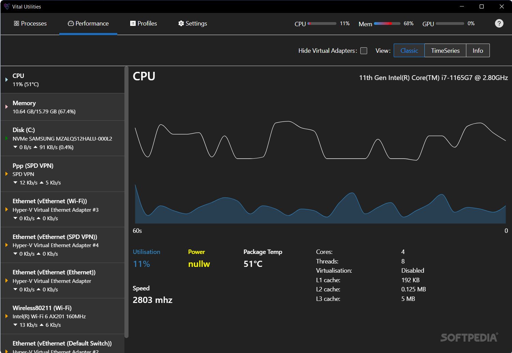Screen dimensions: 512x353
Task: Select the Memory sidebar entry
Action: 62,107
